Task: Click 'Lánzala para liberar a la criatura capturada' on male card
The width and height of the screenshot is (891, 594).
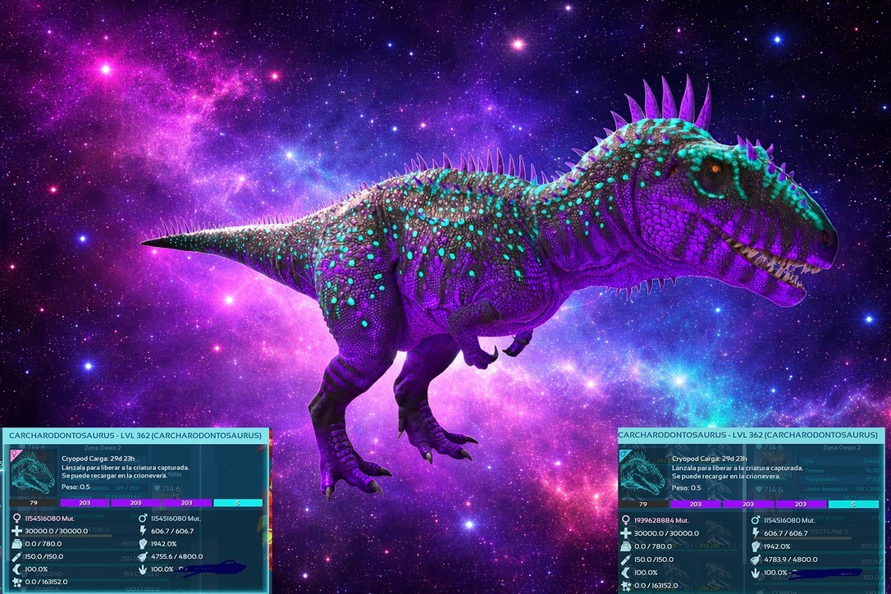Action: coord(738,468)
